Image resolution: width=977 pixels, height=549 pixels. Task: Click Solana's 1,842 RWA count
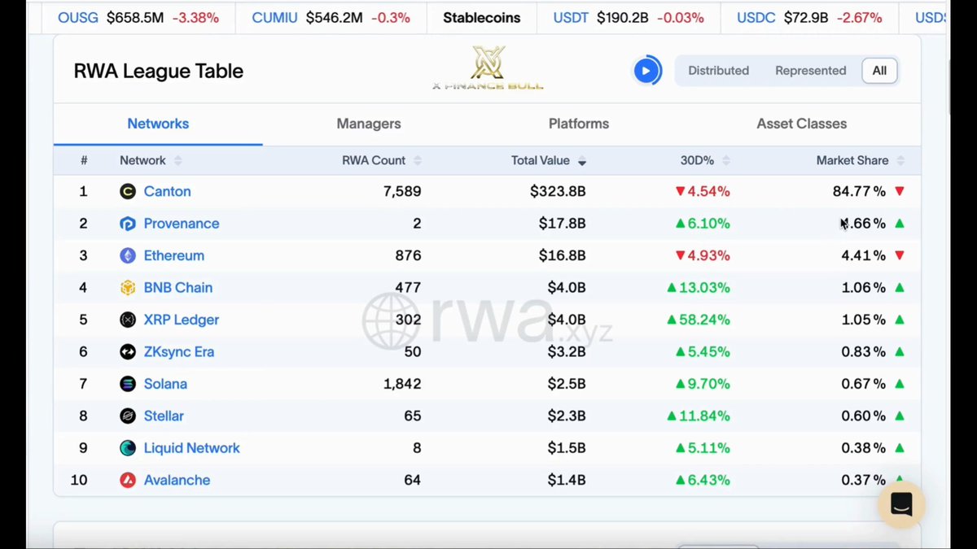tap(402, 384)
